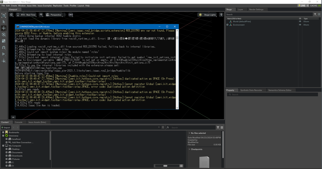322x169 pixels.
Task: Click the robot icon in the left toolbar
Action: [4, 61]
